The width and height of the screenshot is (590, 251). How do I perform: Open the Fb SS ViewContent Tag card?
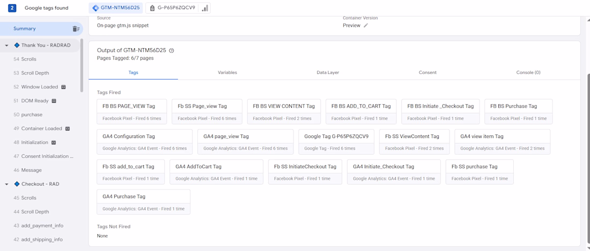[414, 142]
